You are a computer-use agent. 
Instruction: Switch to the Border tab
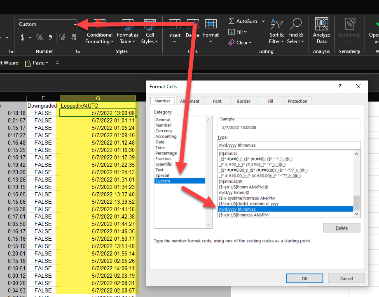tap(243, 101)
